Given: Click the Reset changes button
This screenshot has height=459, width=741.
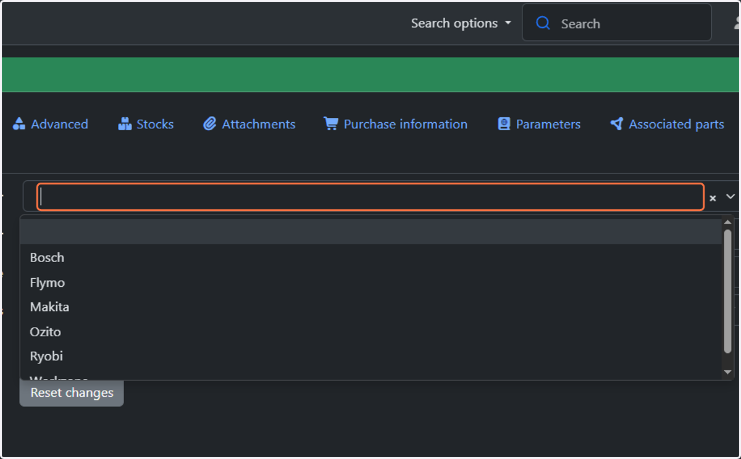Looking at the screenshot, I should tap(72, 392).
